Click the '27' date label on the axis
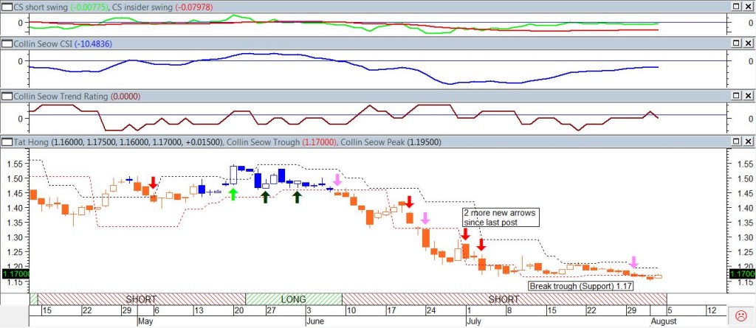The width and height of the screenshot is (756, 328). [x=271, y=310]
